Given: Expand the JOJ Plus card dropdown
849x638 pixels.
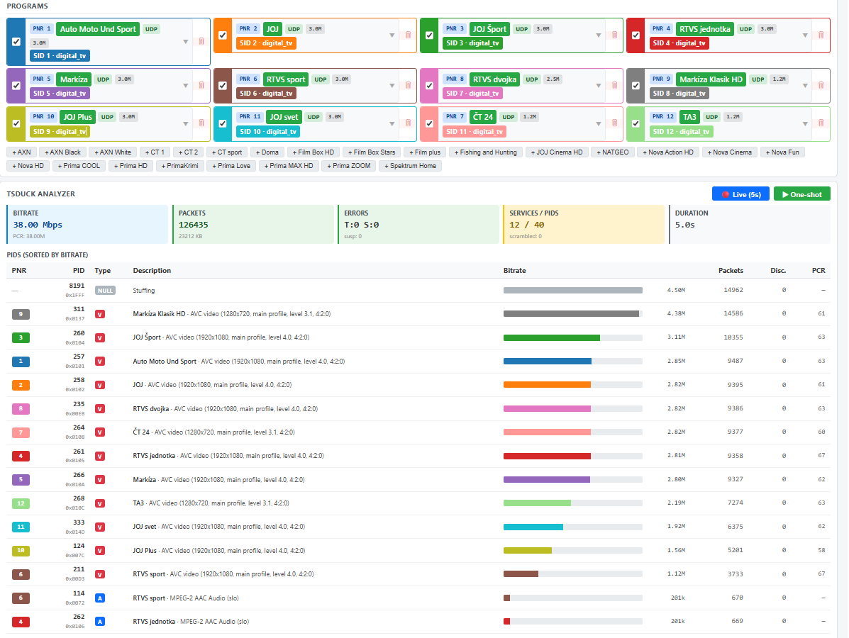Looking at the screenshot, I should pos(186,123).
